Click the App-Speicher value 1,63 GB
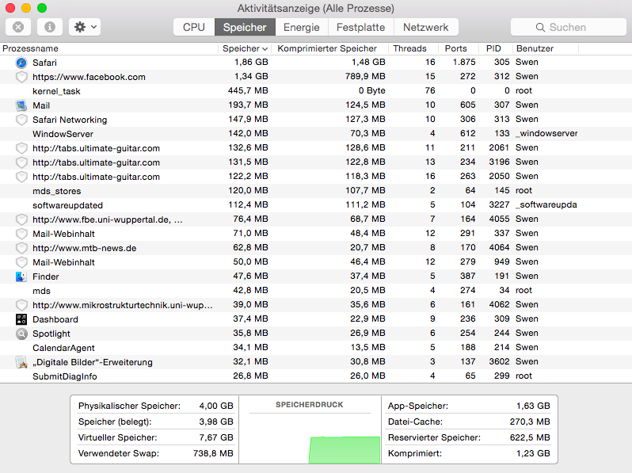The width and height of the screenshot is (632, 473). click(533, 406)
